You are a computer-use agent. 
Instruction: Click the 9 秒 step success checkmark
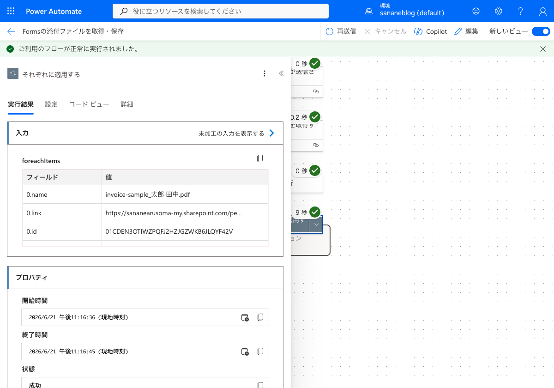point(315,212)
